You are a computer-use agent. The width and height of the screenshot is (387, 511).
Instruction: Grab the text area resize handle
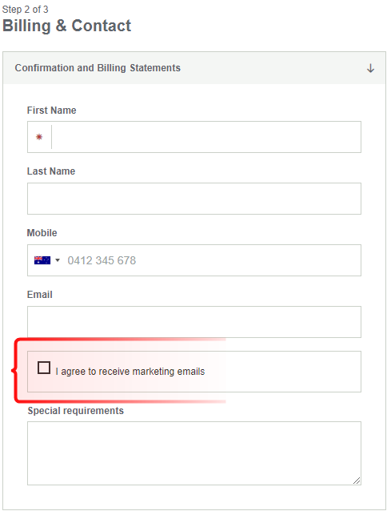(357, 481)
